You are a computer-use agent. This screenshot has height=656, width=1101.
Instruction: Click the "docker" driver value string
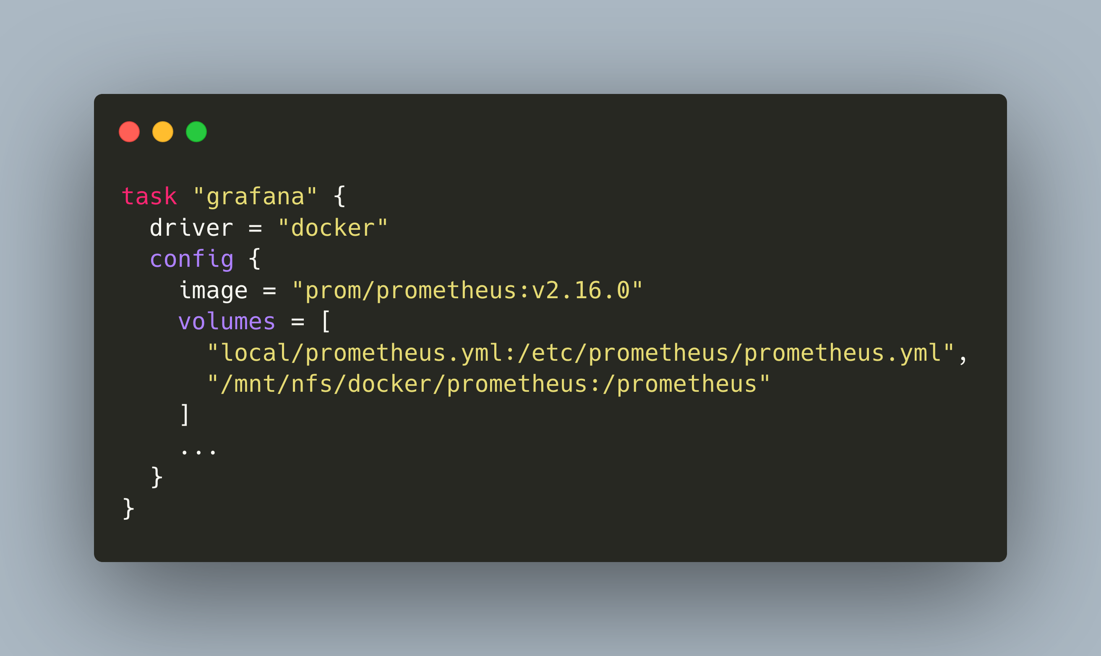(x=332, y=228)
